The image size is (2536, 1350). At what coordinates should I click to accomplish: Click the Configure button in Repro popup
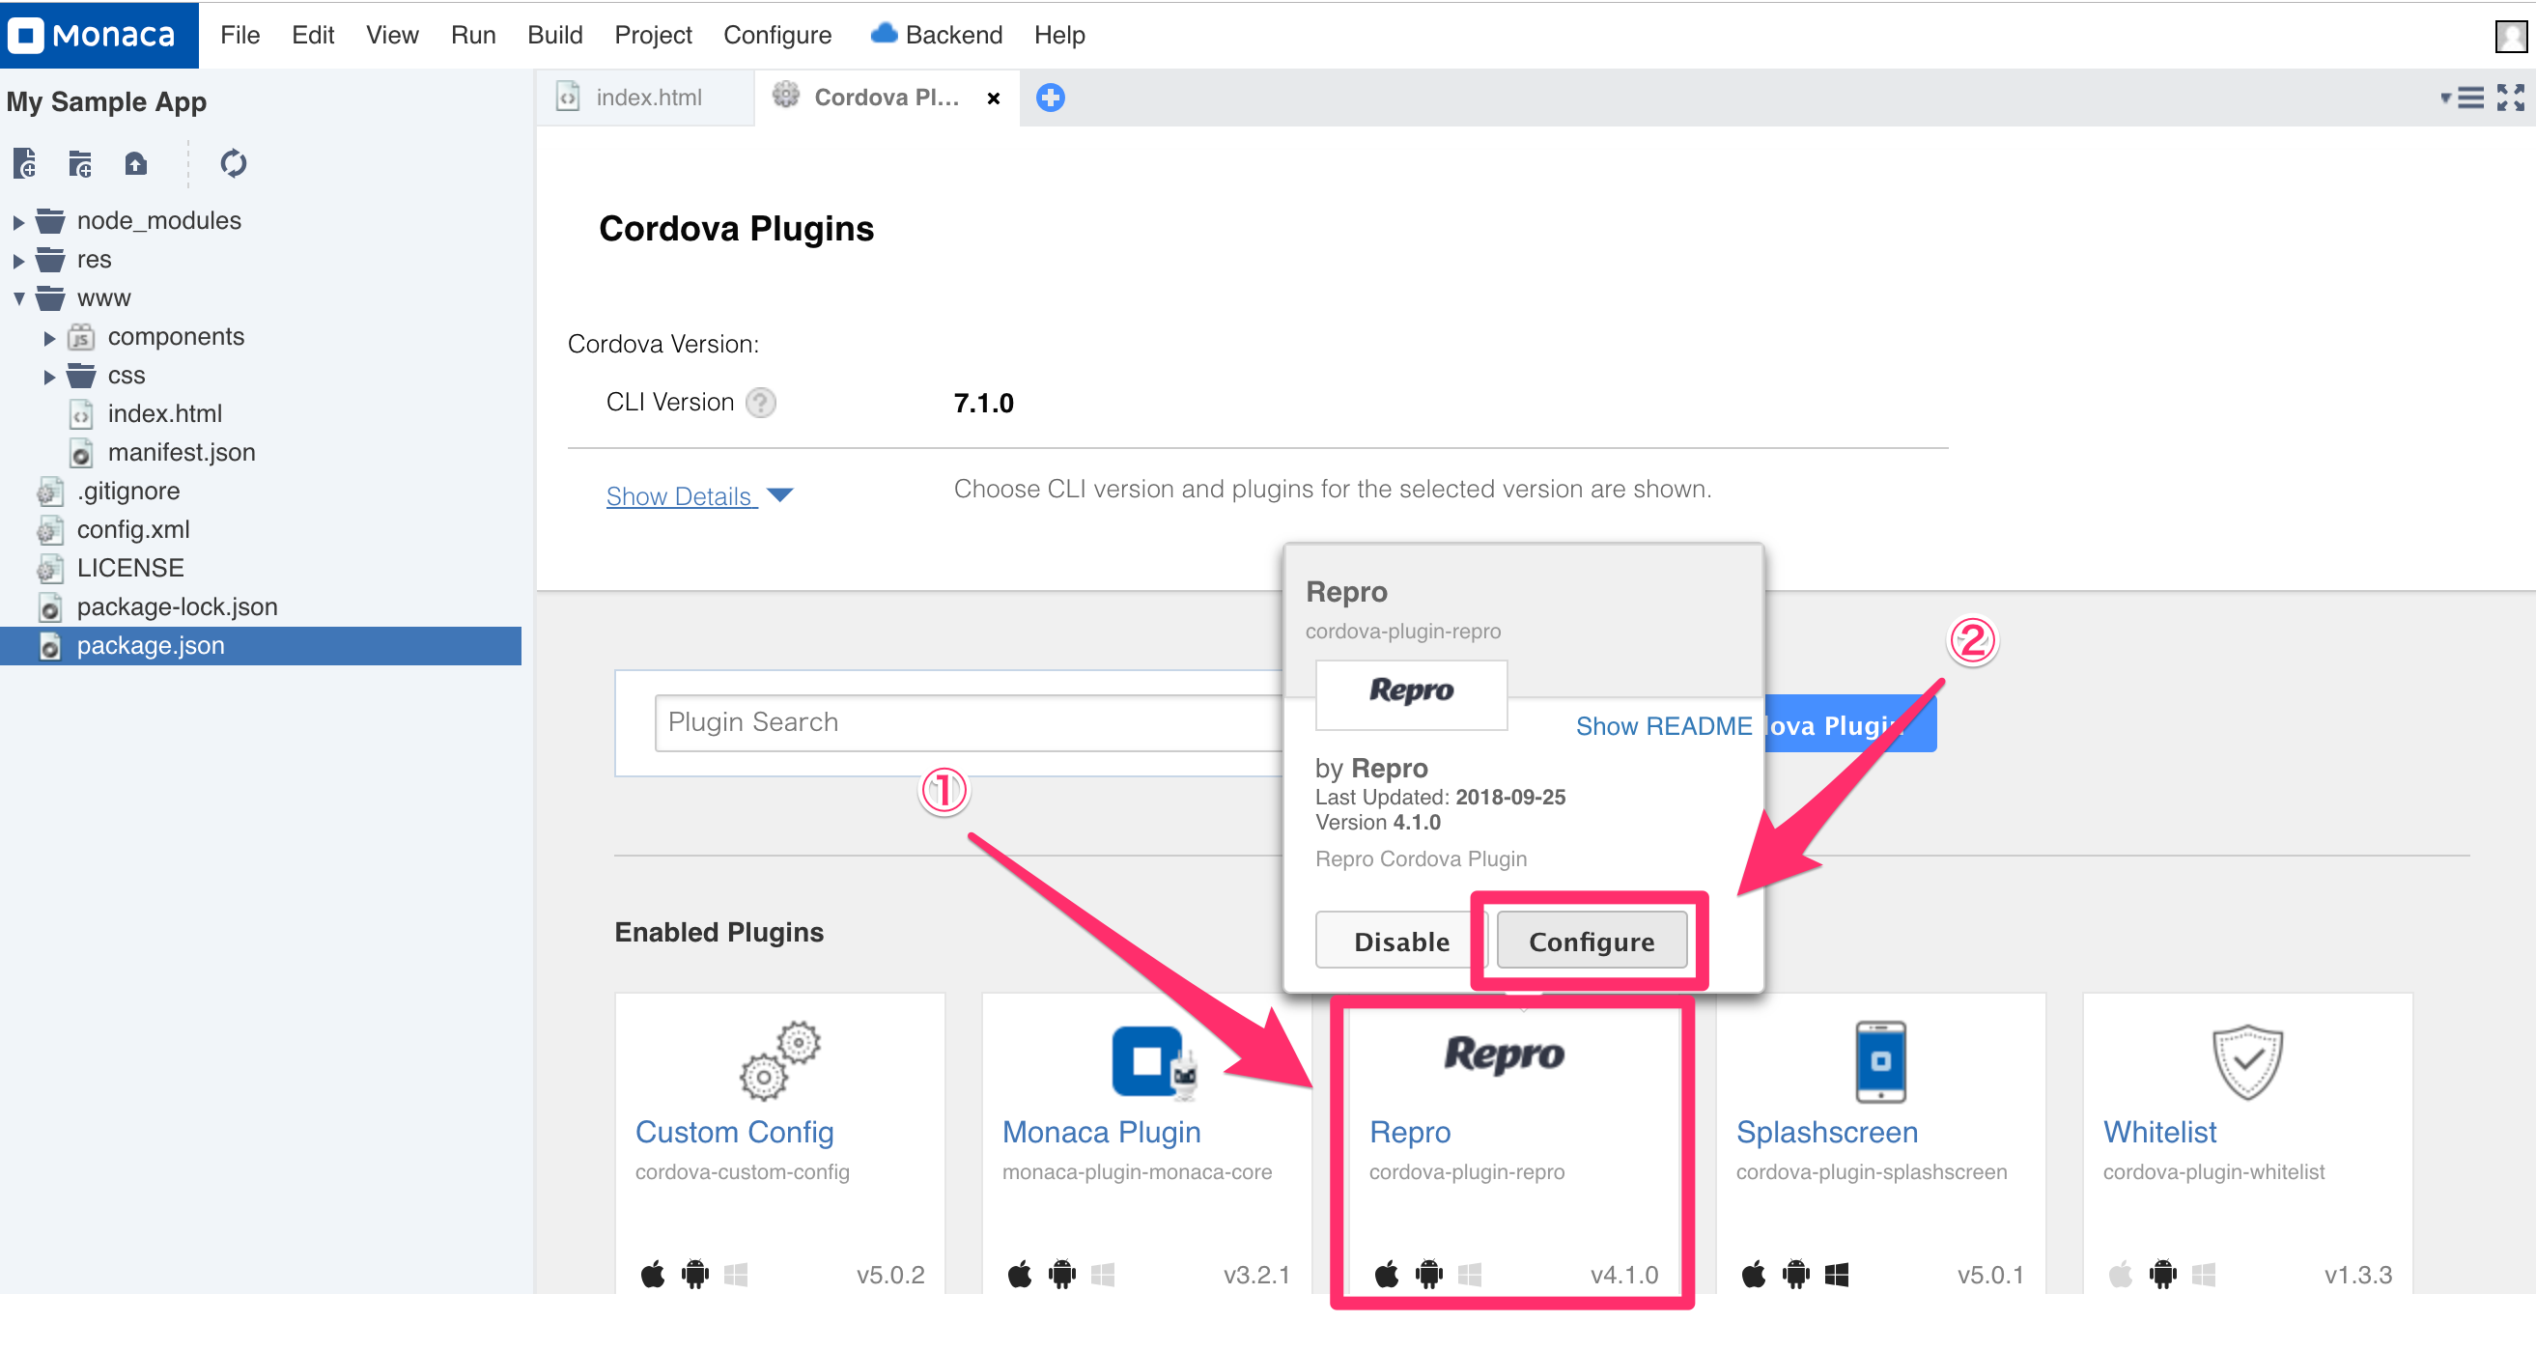(1591, 942)
